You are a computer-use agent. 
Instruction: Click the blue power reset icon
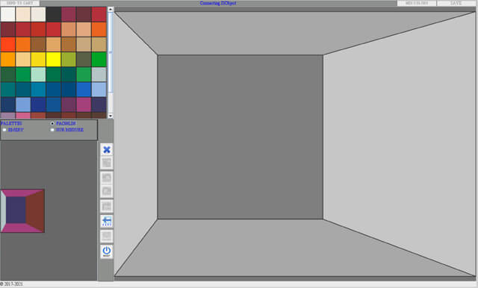107,251
